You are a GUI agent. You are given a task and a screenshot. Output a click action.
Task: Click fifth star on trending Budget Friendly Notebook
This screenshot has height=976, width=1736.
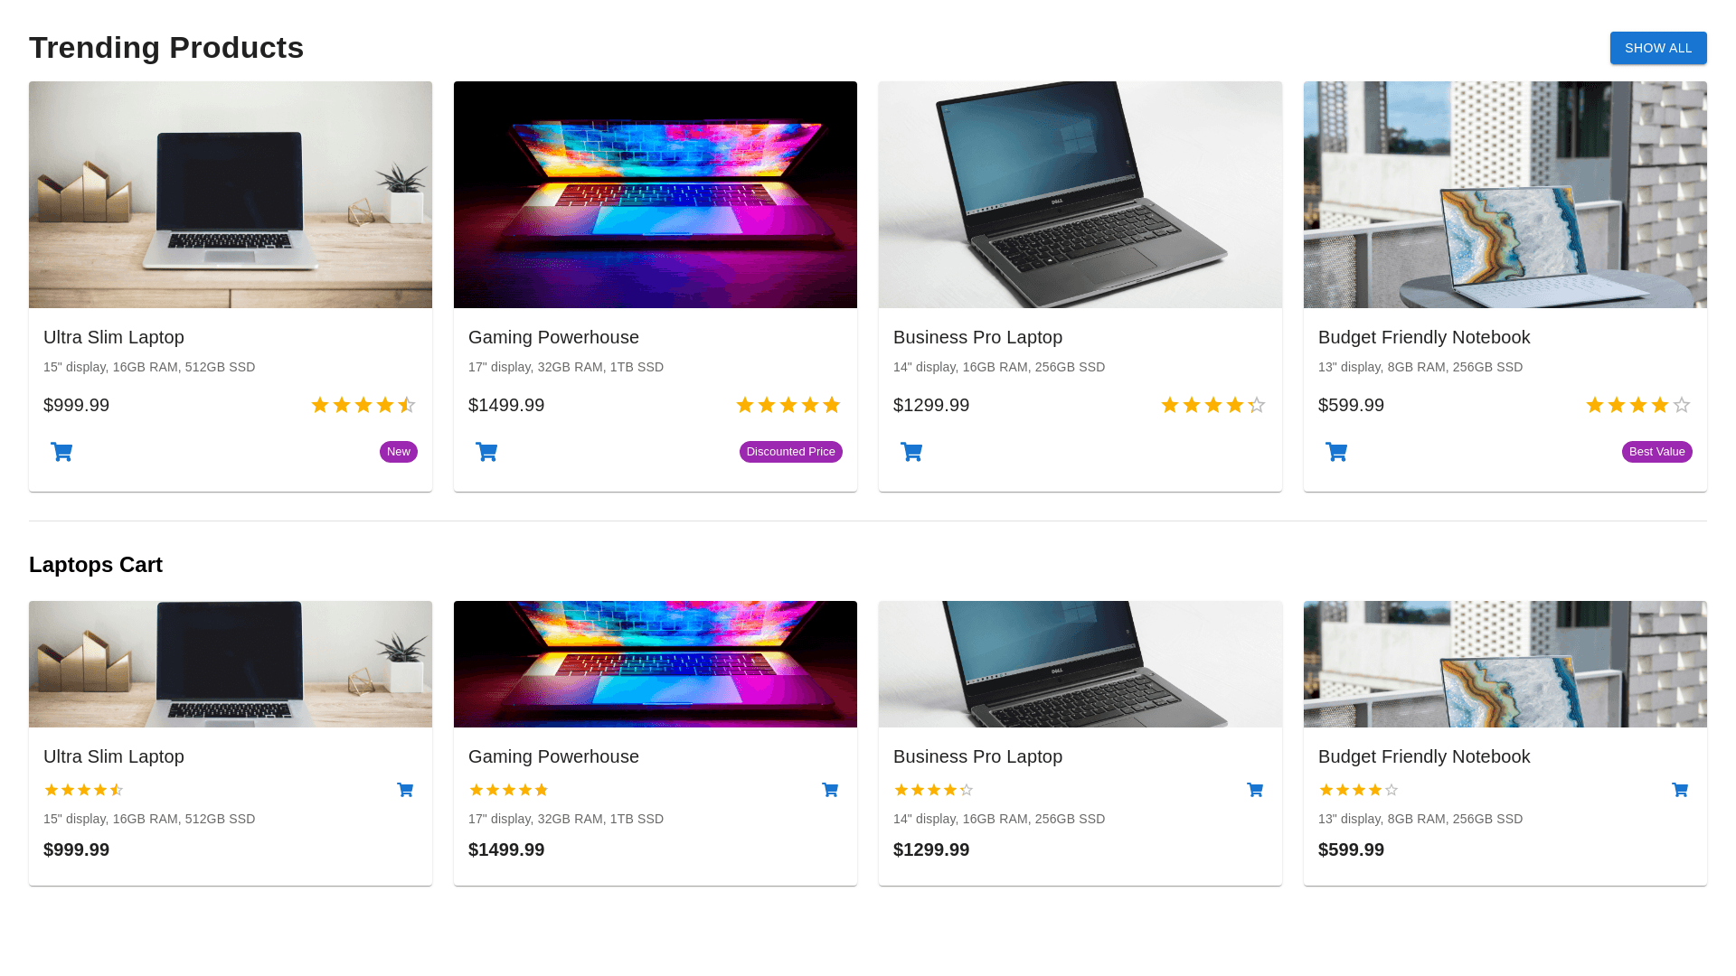[x=1682, y=405]
